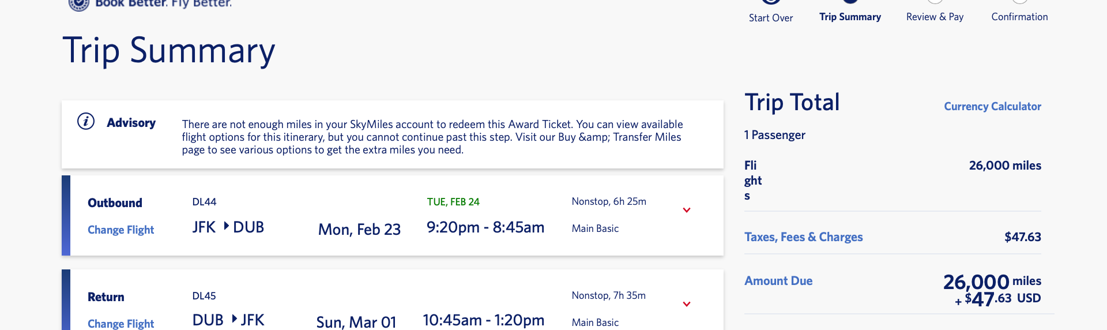Click the Amount Due link

(778, 281)
